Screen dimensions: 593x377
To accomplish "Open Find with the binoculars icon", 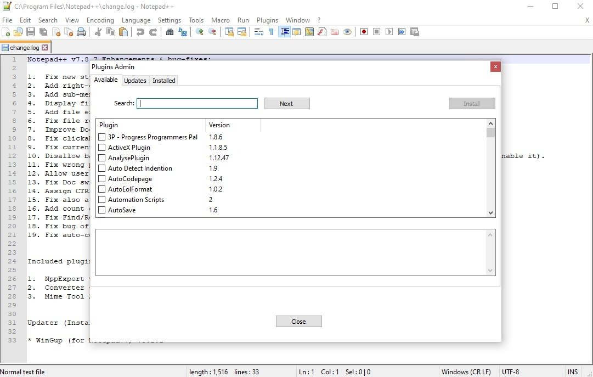I will (170, 32).
